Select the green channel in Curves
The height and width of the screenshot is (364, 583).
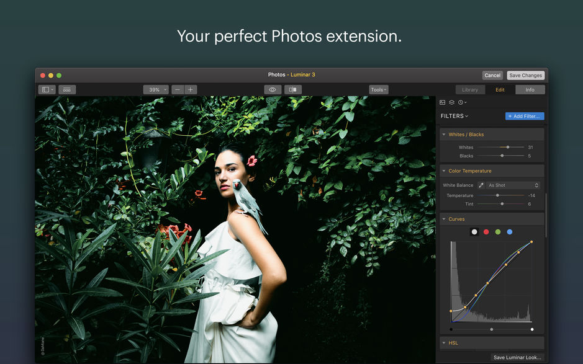pos(498,231)
